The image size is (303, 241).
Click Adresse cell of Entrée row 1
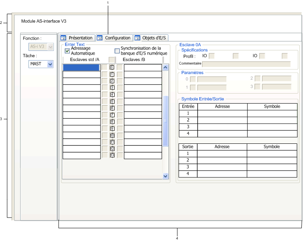pos(222,114)
